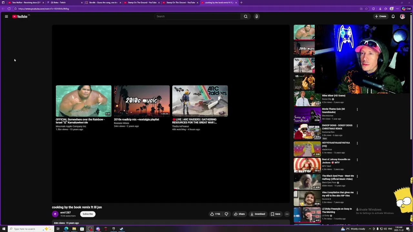Switch to the Roles - Twitch tab
This screenshot has width=413, height=232.
pyautogui.click(x=65, y=3)
